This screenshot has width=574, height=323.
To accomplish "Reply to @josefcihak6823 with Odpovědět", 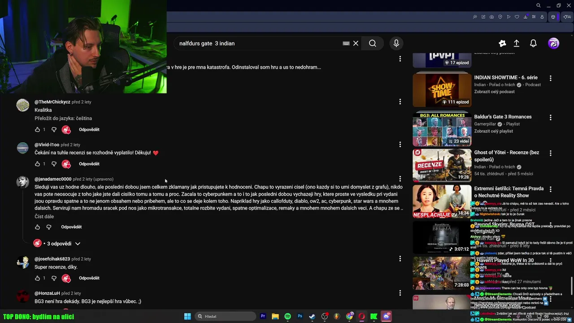I will [x=89, y=278].
